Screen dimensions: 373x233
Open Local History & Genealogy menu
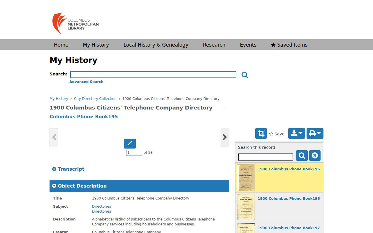click(156, 45)
